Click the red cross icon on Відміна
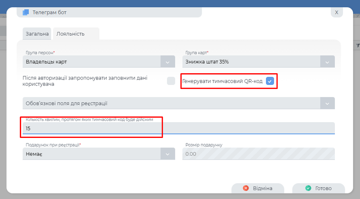360x199 pixels. (246, 188)
